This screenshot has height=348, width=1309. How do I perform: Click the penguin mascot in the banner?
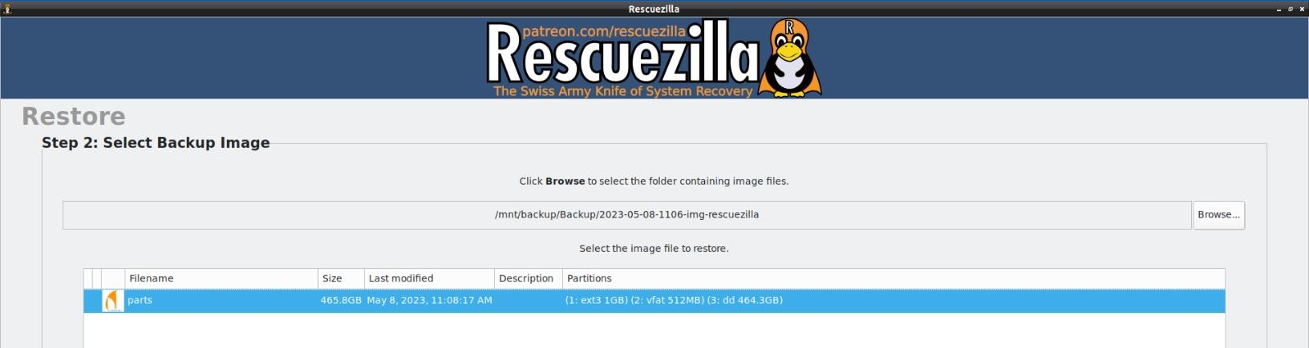pos(790,58)
